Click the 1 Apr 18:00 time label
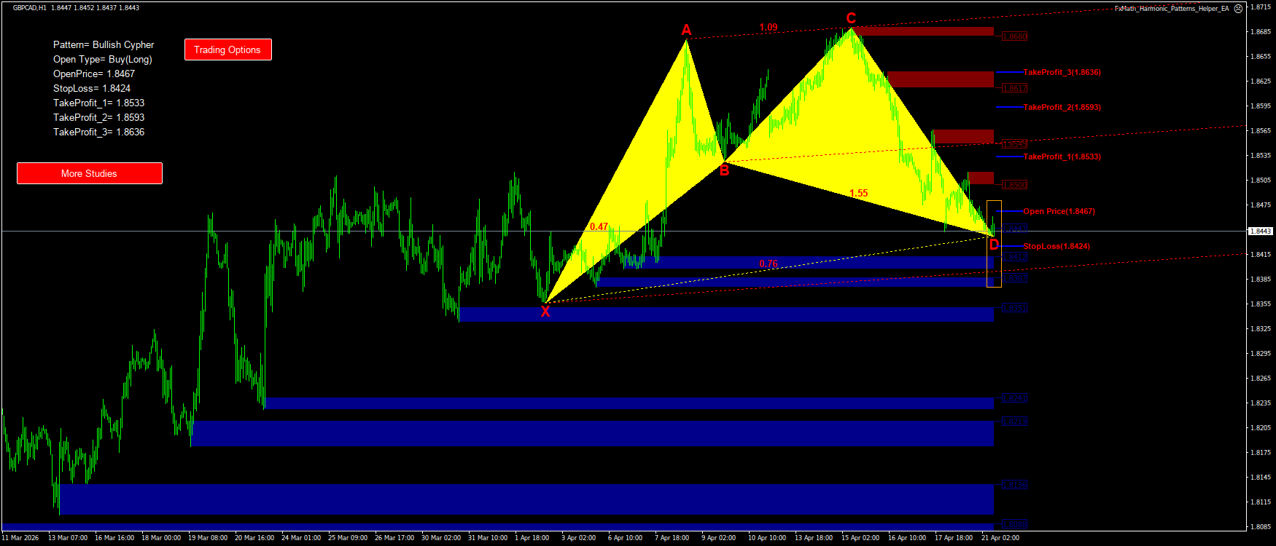Screen dimensions: 1276x546 click(532, 538)
